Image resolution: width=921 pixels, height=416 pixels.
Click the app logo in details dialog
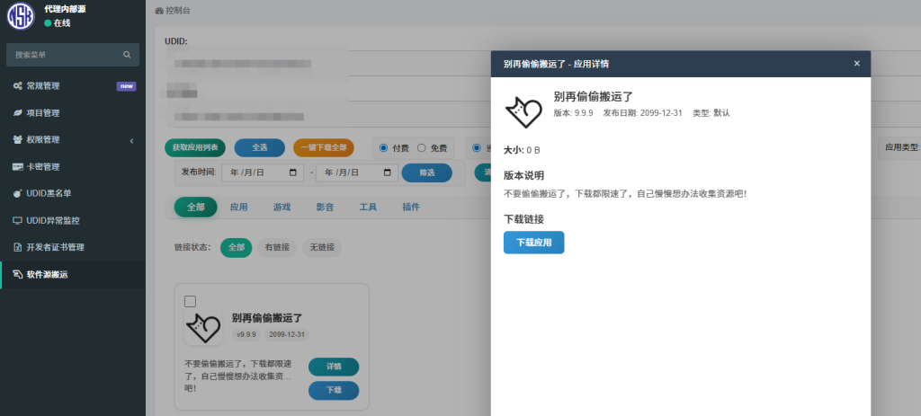524,111
